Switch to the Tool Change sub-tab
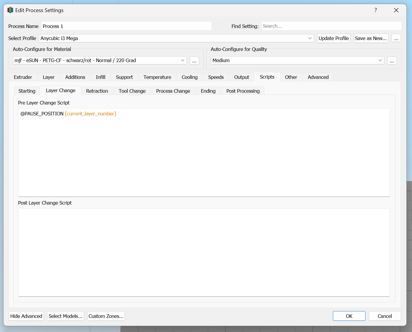 click(132, 91)
